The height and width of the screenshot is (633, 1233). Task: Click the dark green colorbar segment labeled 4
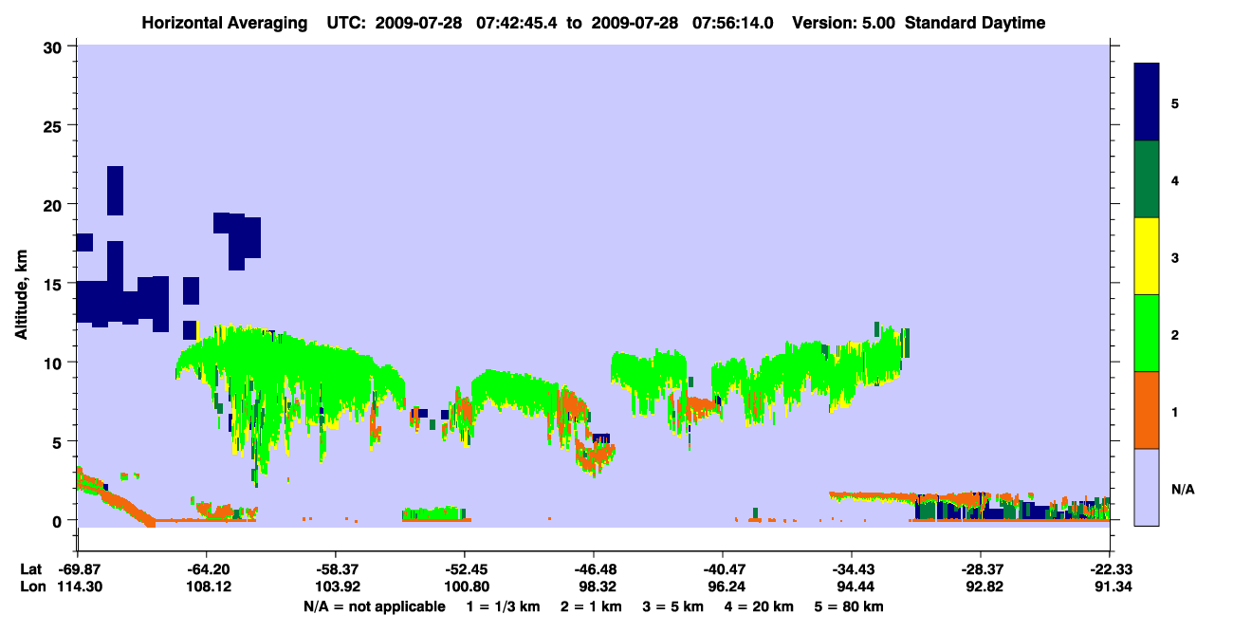pyautogui.click(x=1147, y=179)
